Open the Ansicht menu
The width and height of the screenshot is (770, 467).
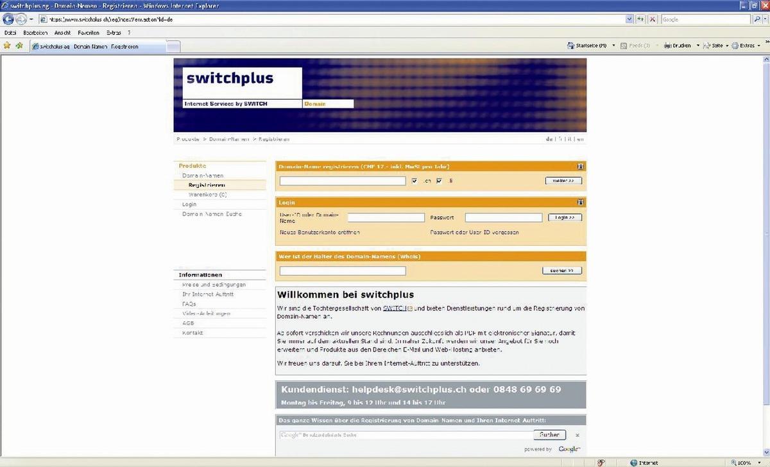click(62, 33)
